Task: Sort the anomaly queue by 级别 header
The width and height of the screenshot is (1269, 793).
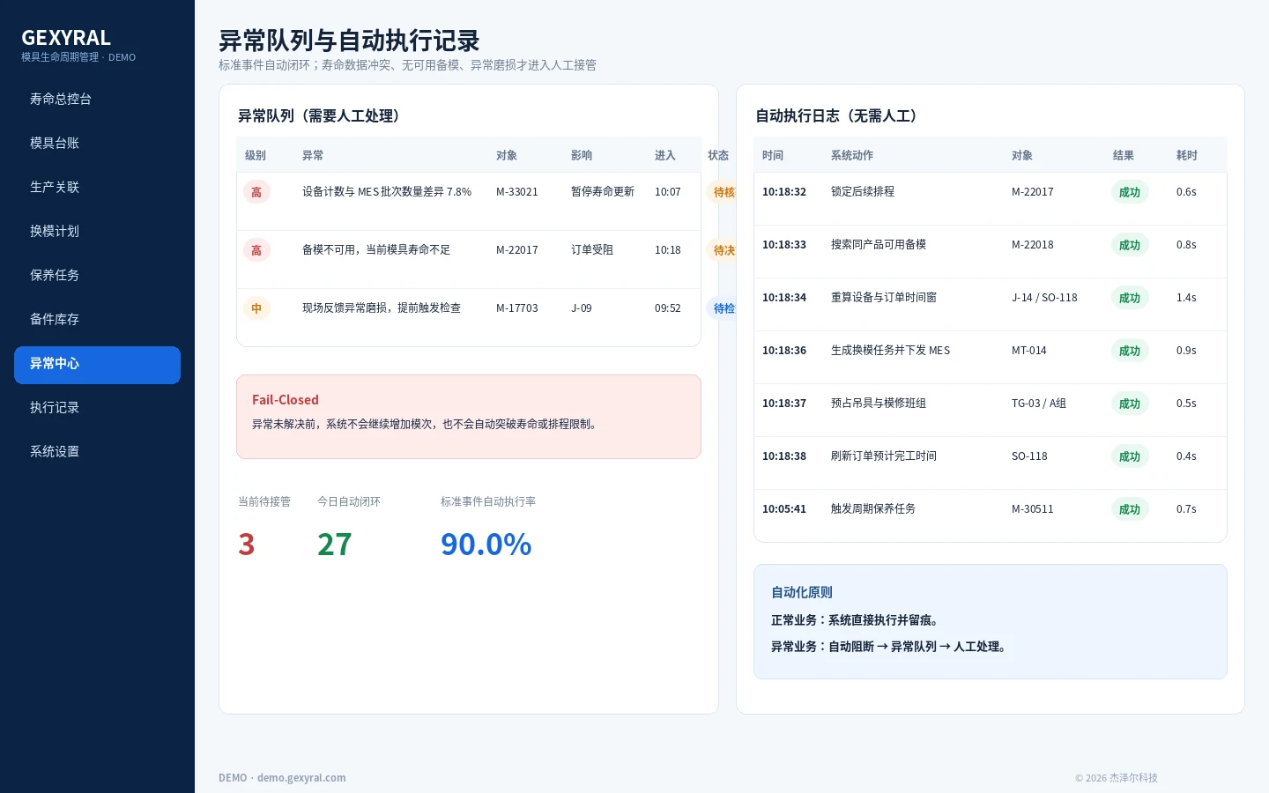Action: [x=256, y=156]
